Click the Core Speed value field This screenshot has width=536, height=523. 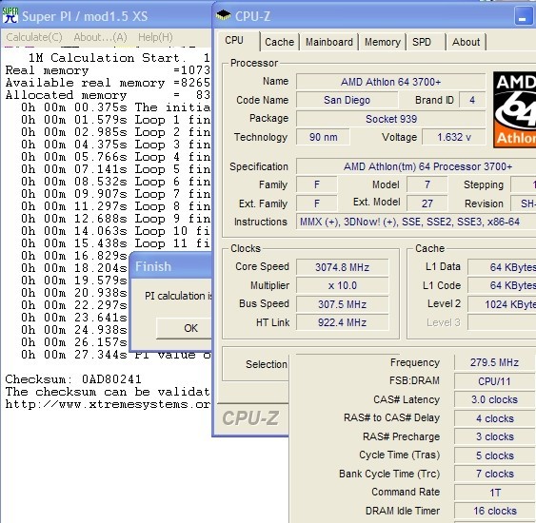pyautogui.click(x=342, y=267)
